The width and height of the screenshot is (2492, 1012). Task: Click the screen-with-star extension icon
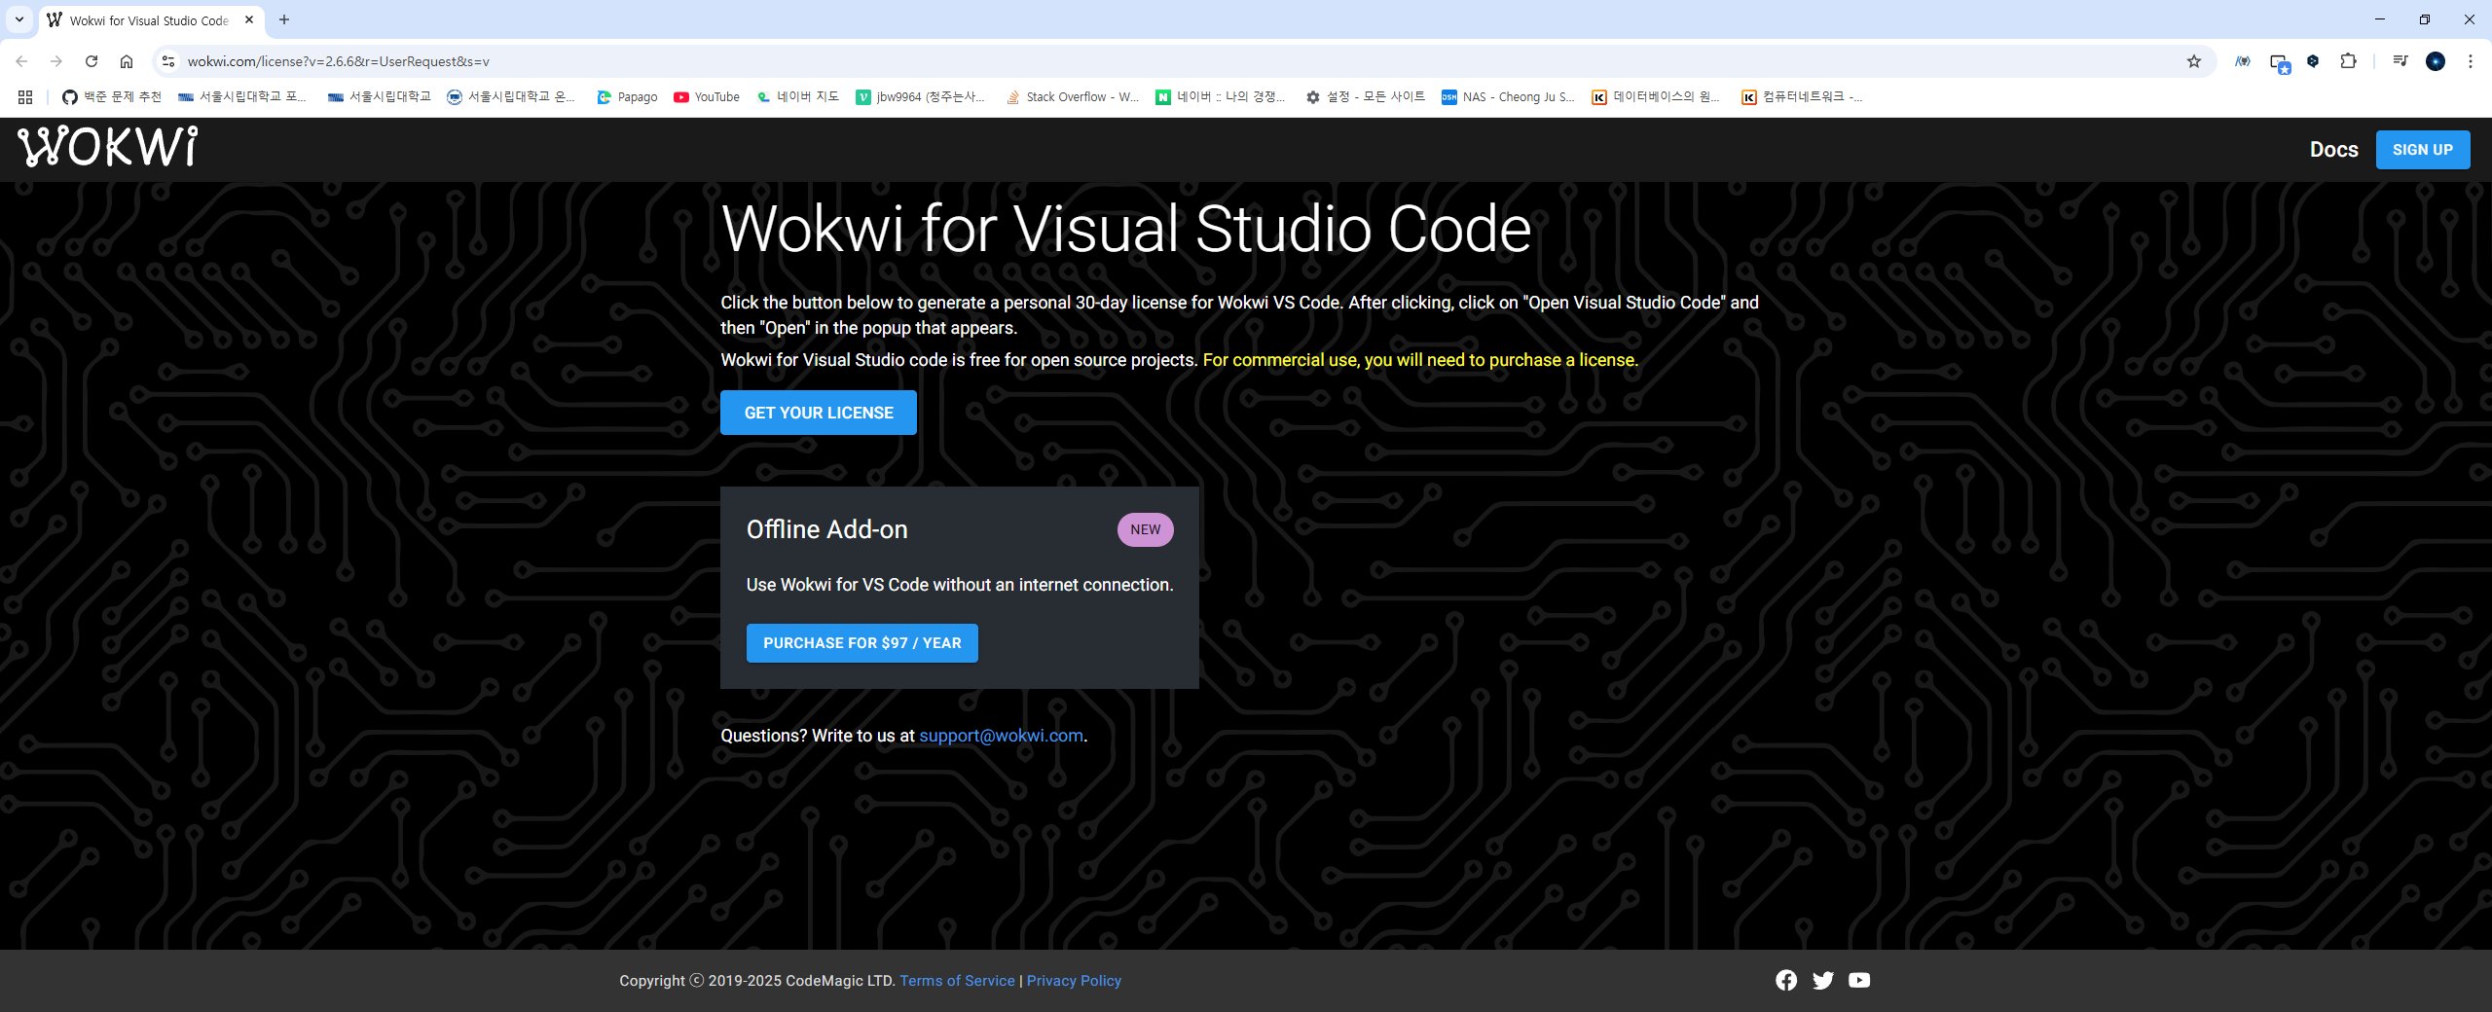click(2279, 62)
